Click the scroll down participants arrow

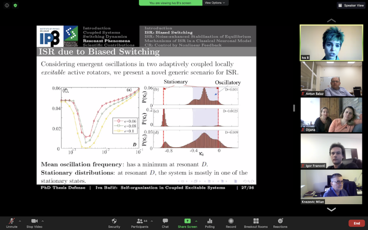[331, 209]
